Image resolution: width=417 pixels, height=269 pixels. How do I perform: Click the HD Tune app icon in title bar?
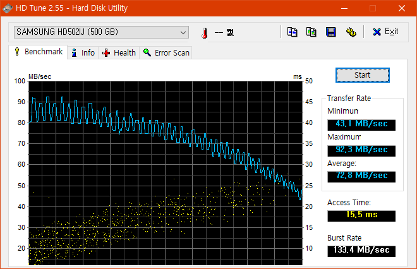(x=8, y=8)
